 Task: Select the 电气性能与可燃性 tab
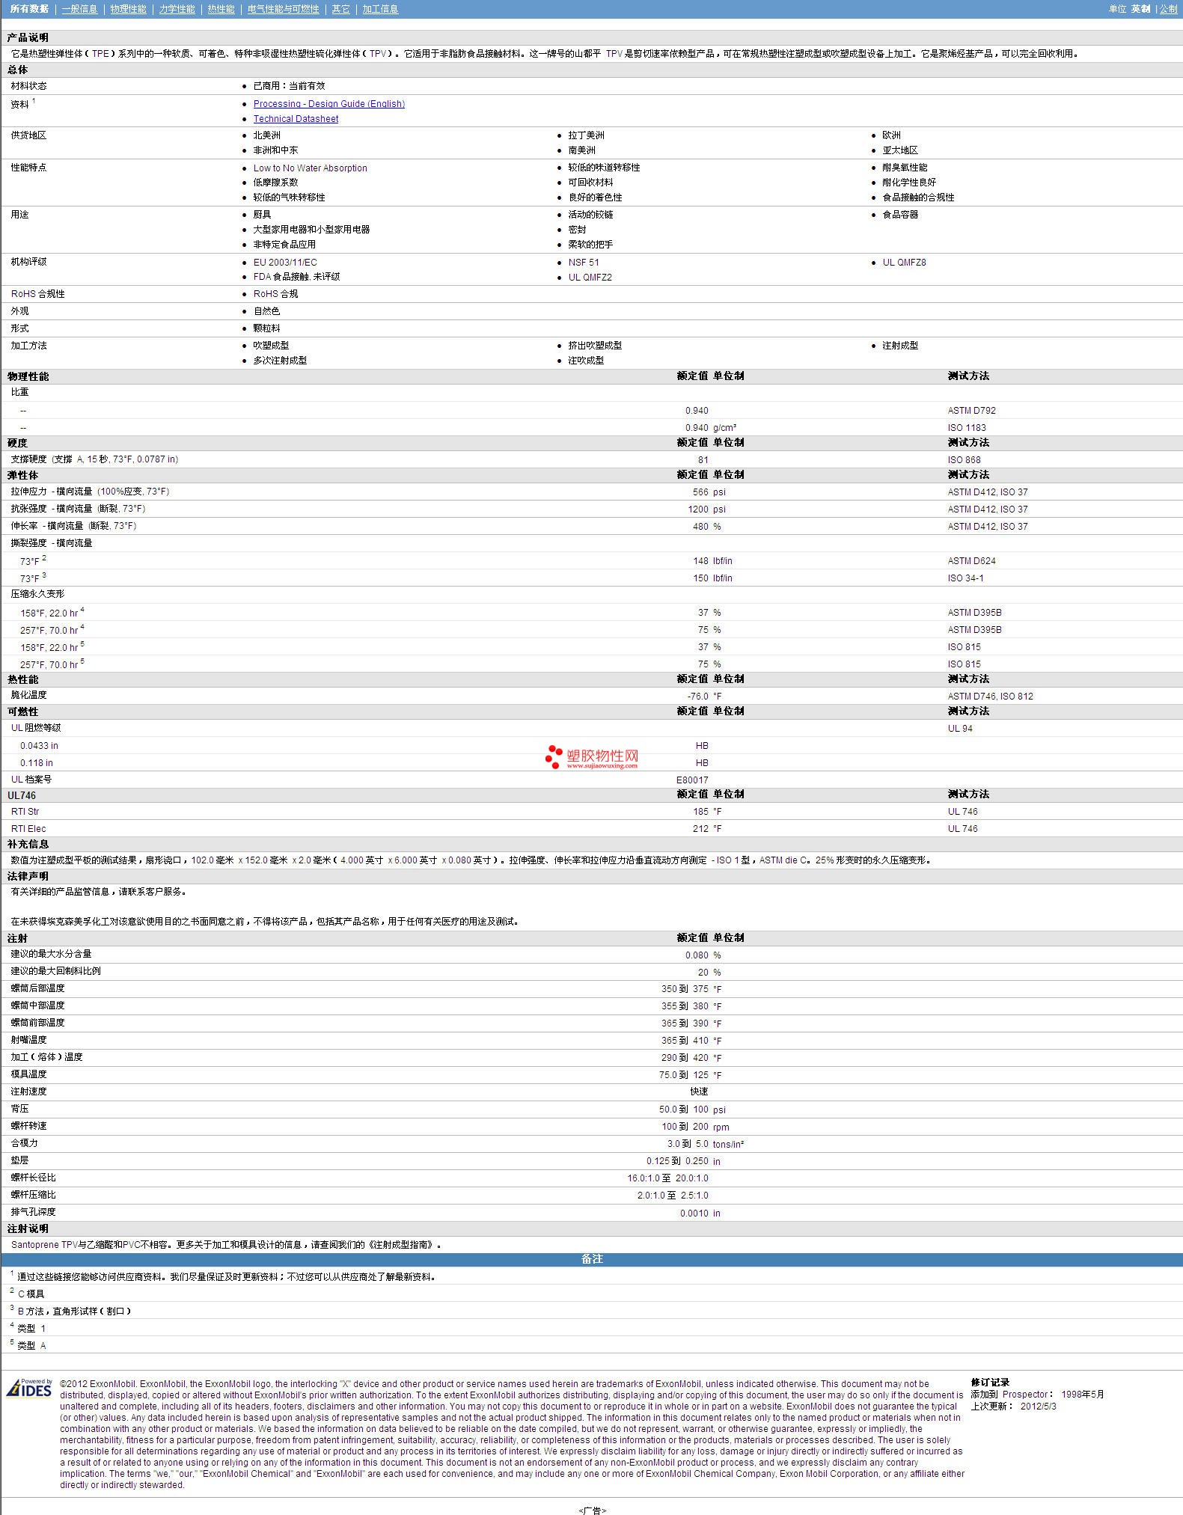tap(283, 9)
